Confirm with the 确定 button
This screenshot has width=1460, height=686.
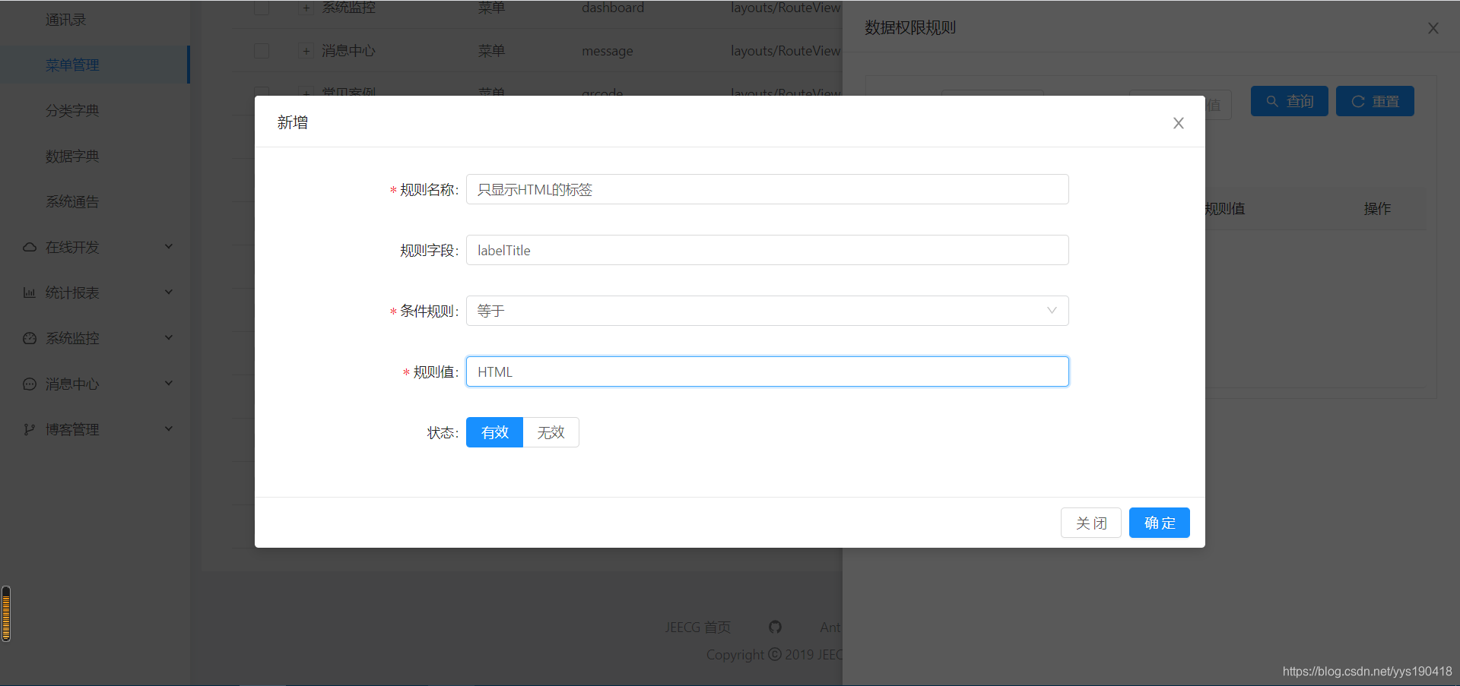point(1159,523)
